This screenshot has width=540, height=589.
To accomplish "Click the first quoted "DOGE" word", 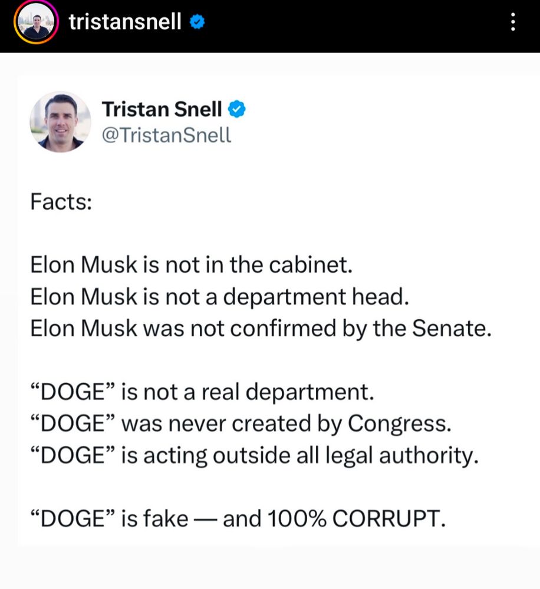I will point(72,392).
